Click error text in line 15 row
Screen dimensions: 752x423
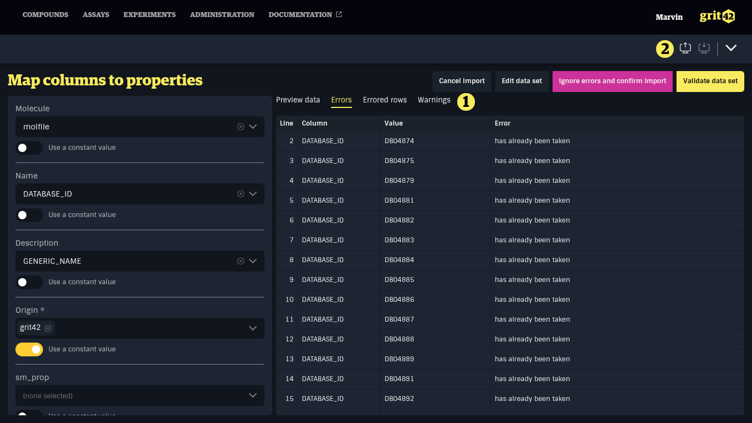[532, 399]
